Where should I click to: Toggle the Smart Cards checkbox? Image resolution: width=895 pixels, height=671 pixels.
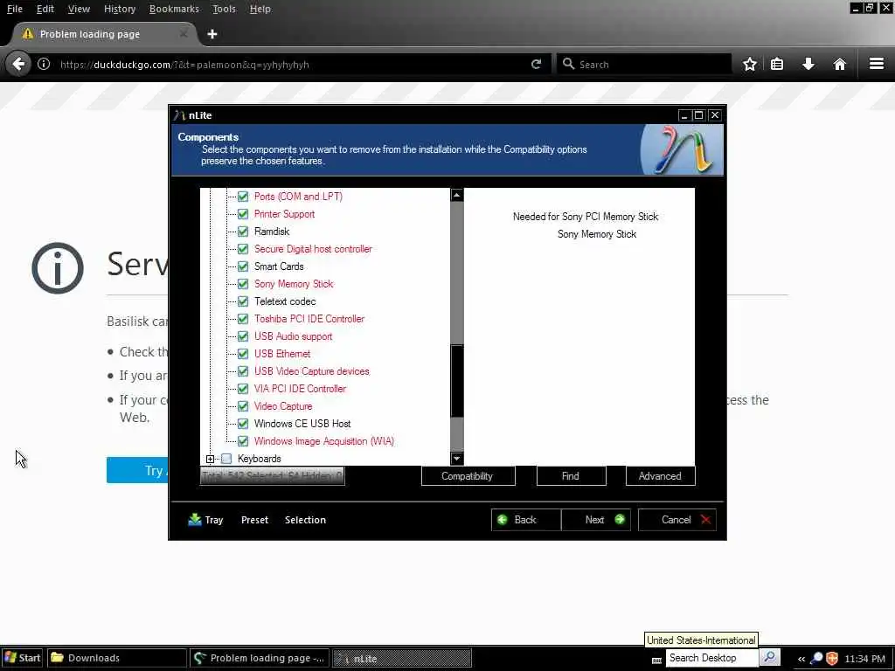[x=243, y=266]
